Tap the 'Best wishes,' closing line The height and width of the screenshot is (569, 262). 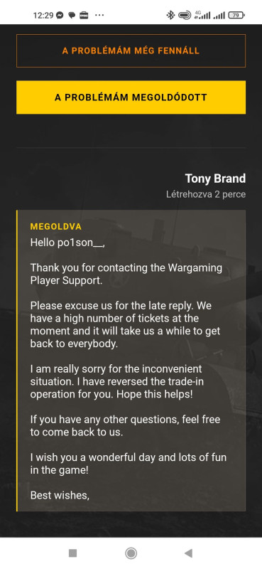click(x=60, y=495)
